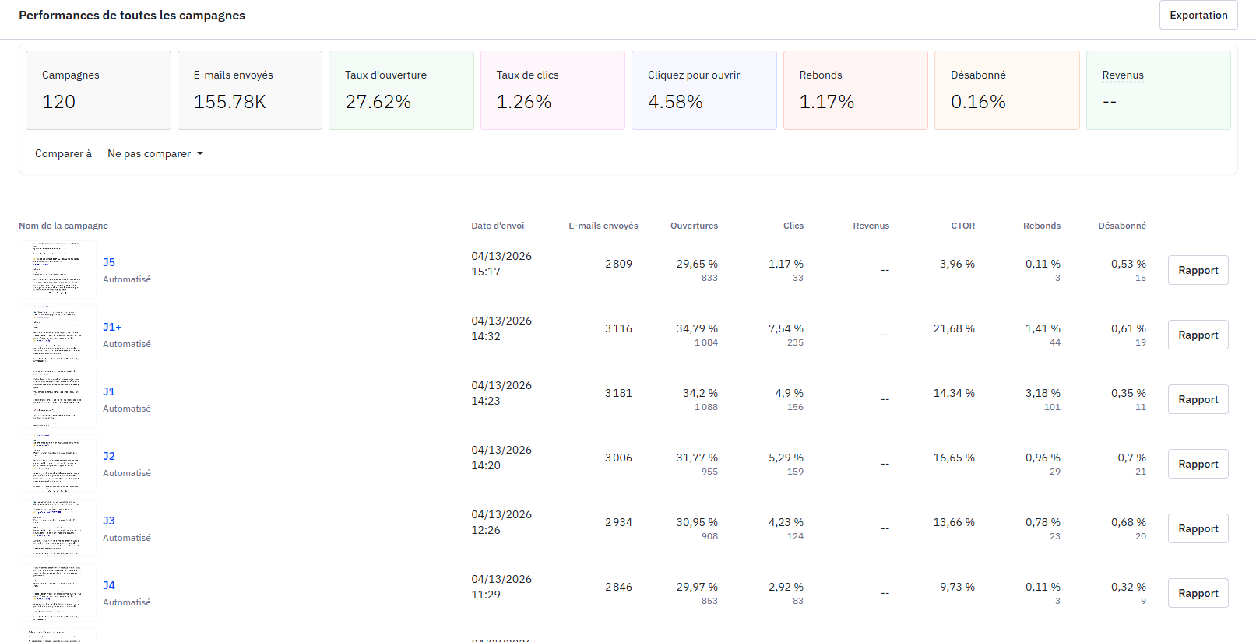1256x642 pixels.
Task: Open the Rapport for campaign J5
Action: click(1198, 270)
